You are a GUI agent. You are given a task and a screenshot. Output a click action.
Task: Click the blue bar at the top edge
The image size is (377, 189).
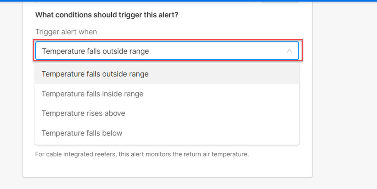(188, 1)
